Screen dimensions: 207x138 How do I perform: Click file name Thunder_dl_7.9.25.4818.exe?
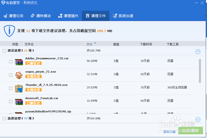[47, 85]
